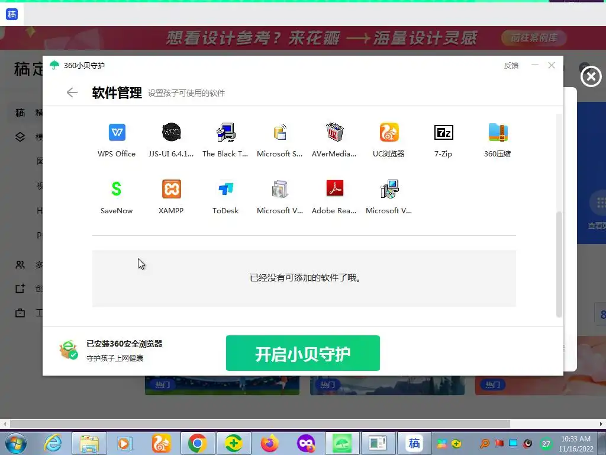The height and width of the screenshot is (455, 606).
Task: Open the 反馈 feedback link
Action: [x=511, y=65]
